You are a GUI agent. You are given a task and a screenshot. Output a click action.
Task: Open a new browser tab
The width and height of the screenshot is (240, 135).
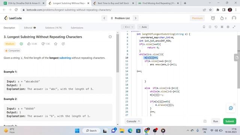coord(185,3)
